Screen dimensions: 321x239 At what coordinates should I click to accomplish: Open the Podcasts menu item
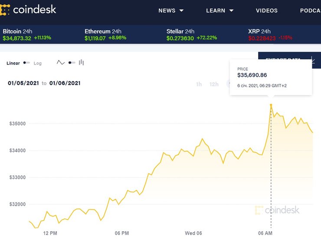point(310,10)
